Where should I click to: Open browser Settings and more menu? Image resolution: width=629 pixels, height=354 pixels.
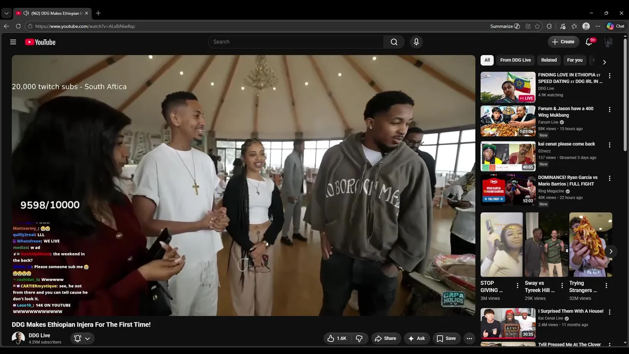coord(598,26)
